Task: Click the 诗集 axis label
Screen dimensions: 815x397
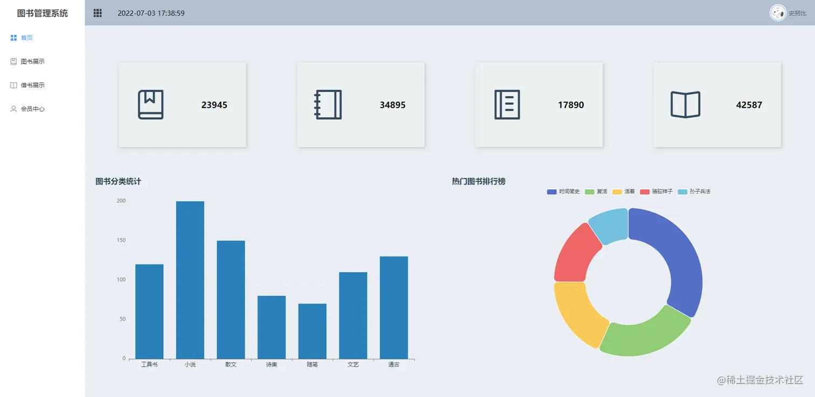Action: 272,365
